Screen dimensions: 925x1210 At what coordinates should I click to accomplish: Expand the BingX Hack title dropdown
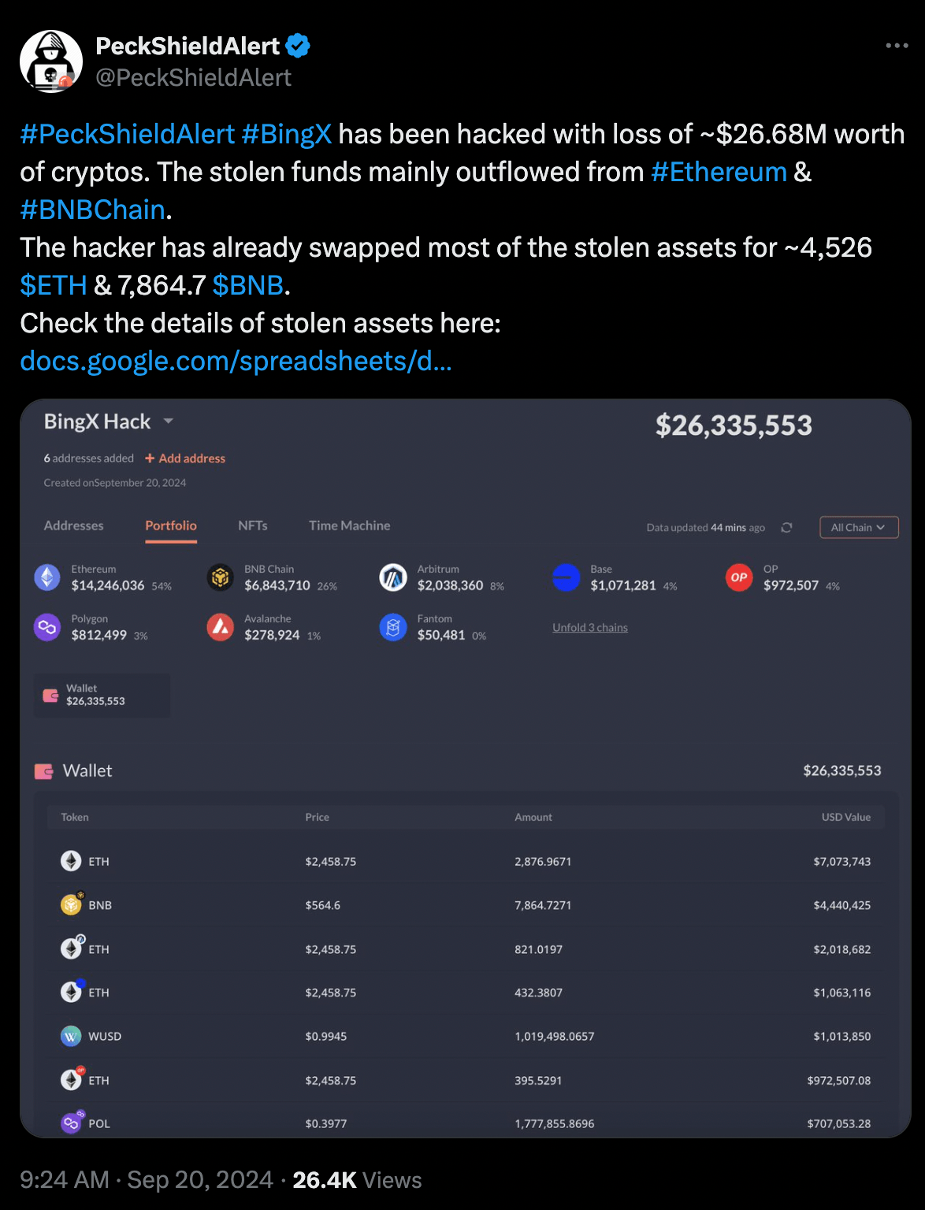pos(168,422)
